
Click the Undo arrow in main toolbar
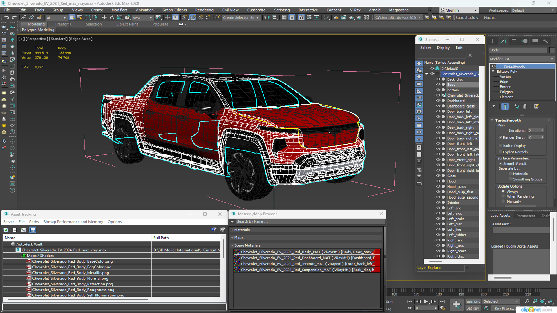click(x=6, y=17)
